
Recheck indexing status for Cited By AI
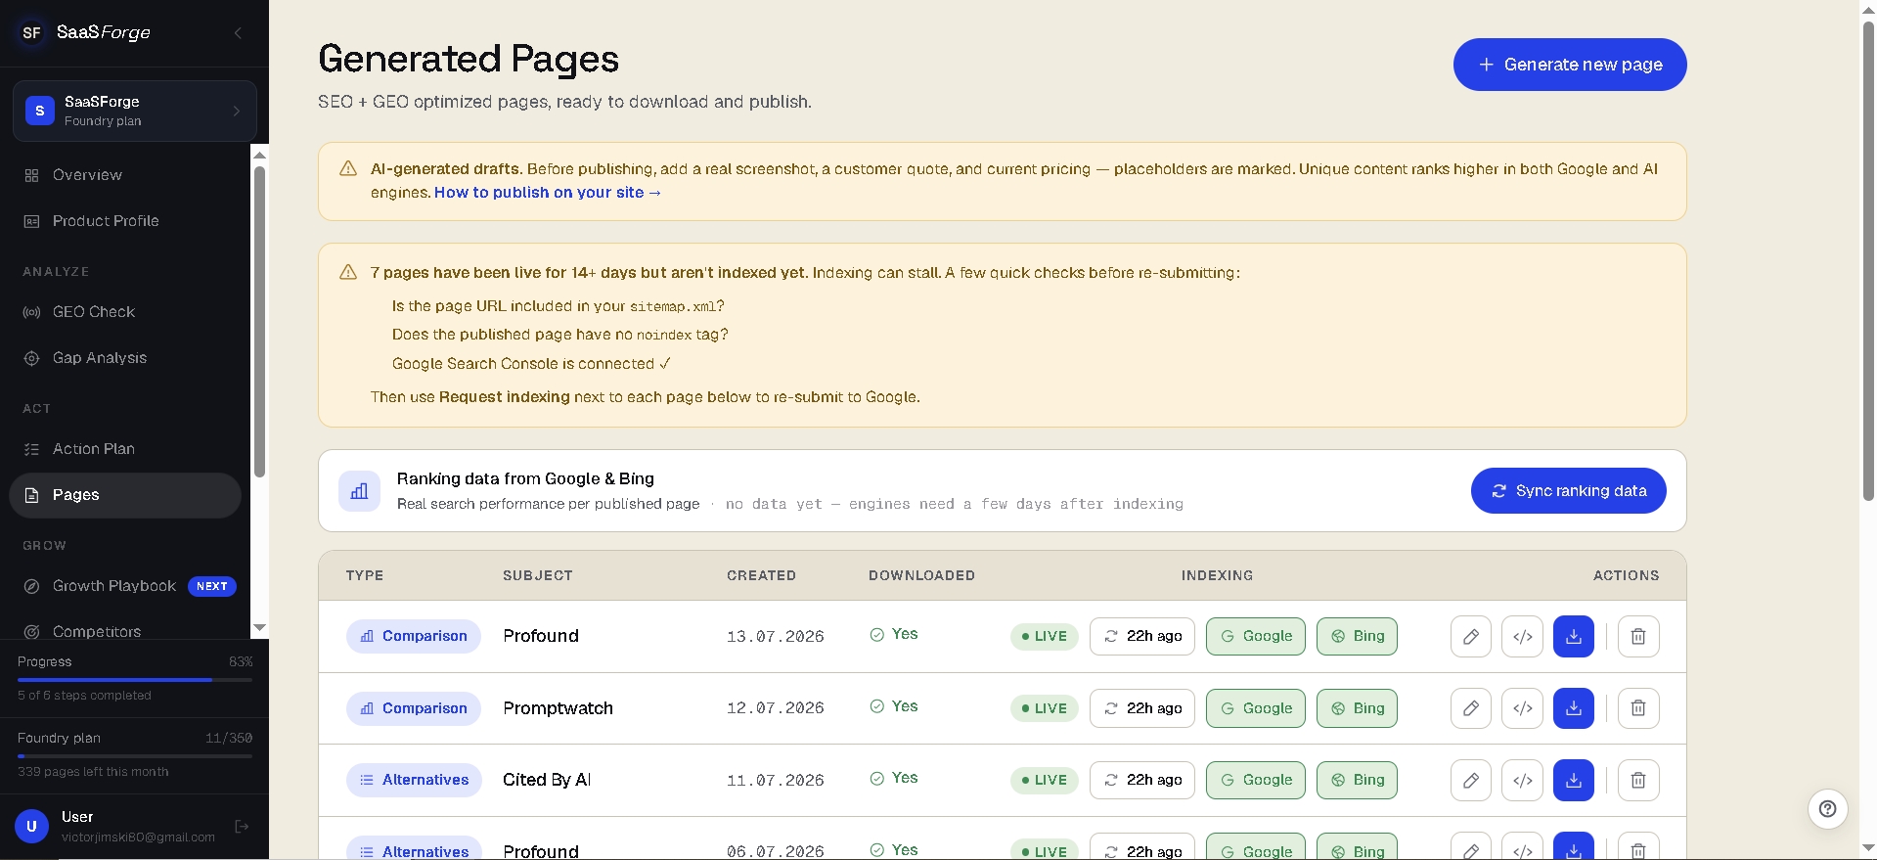[1142, 780]
